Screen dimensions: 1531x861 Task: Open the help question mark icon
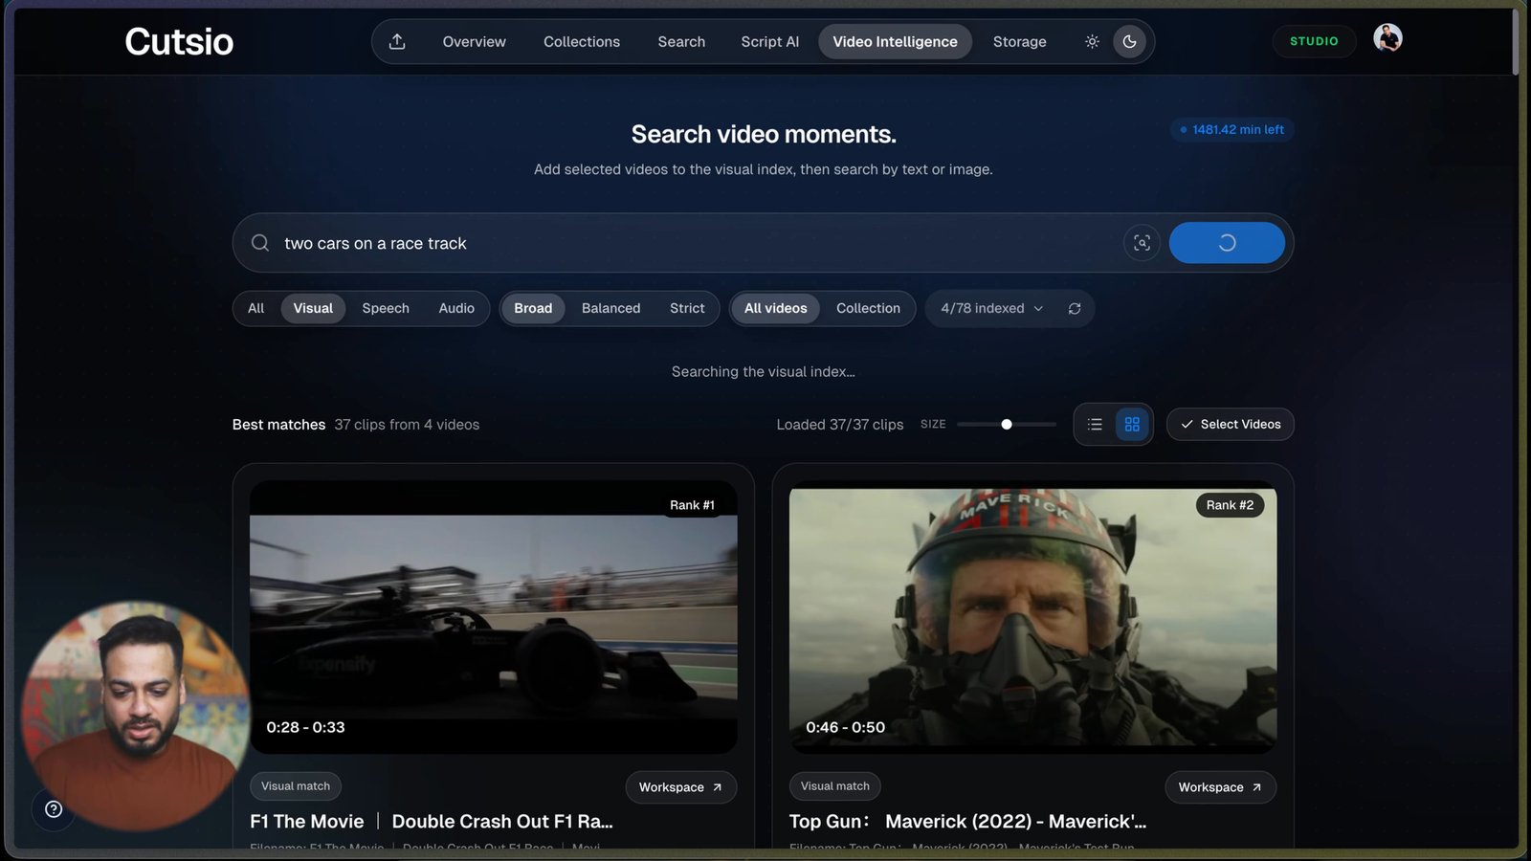coord(54,809)
